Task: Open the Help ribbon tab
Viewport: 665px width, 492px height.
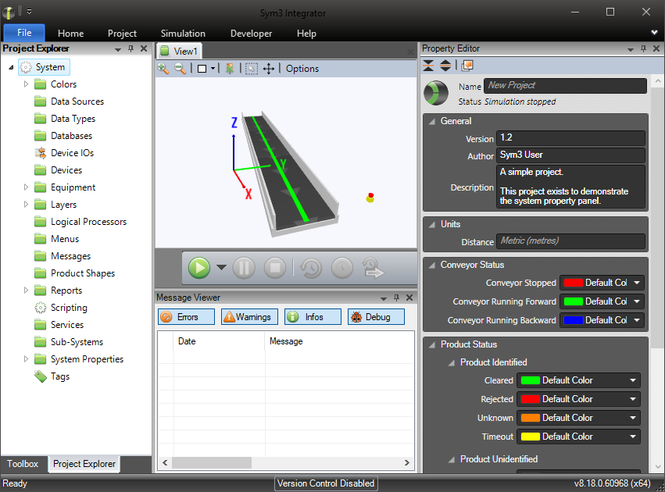Action: pos(306,34)
